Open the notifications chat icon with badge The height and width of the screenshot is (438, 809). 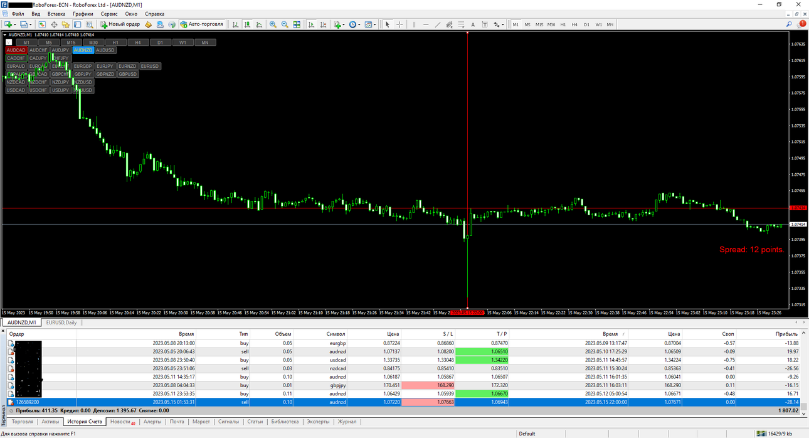point(802,24)
